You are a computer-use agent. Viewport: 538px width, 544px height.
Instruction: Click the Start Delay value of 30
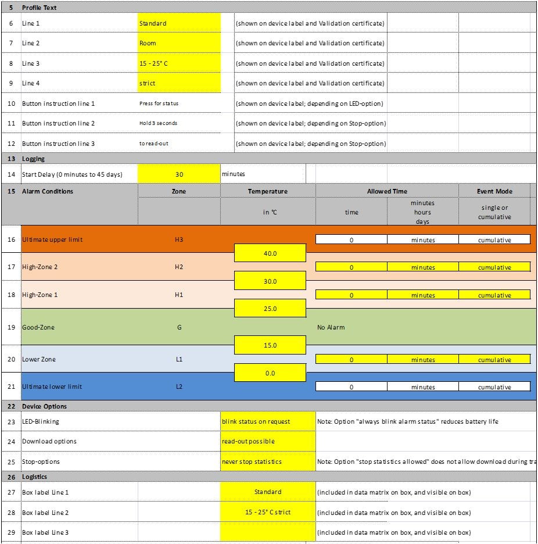click(179, 174)
